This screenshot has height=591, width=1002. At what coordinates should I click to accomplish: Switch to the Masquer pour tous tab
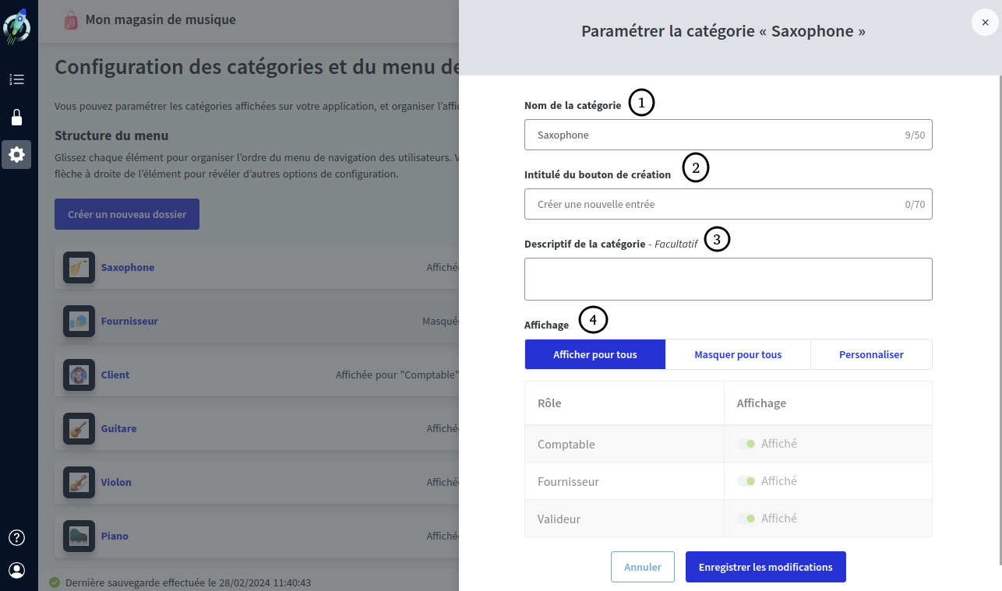pyautogui.click(x=738, y=354)
